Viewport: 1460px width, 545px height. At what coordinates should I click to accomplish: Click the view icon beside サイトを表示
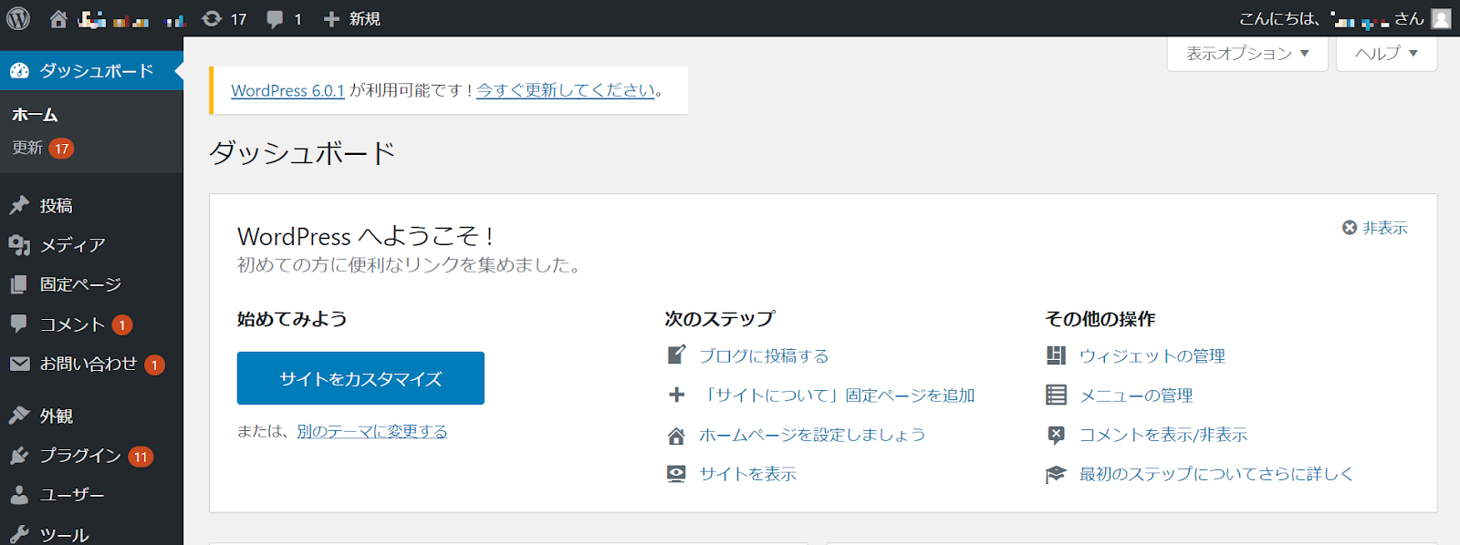(676, 474)
